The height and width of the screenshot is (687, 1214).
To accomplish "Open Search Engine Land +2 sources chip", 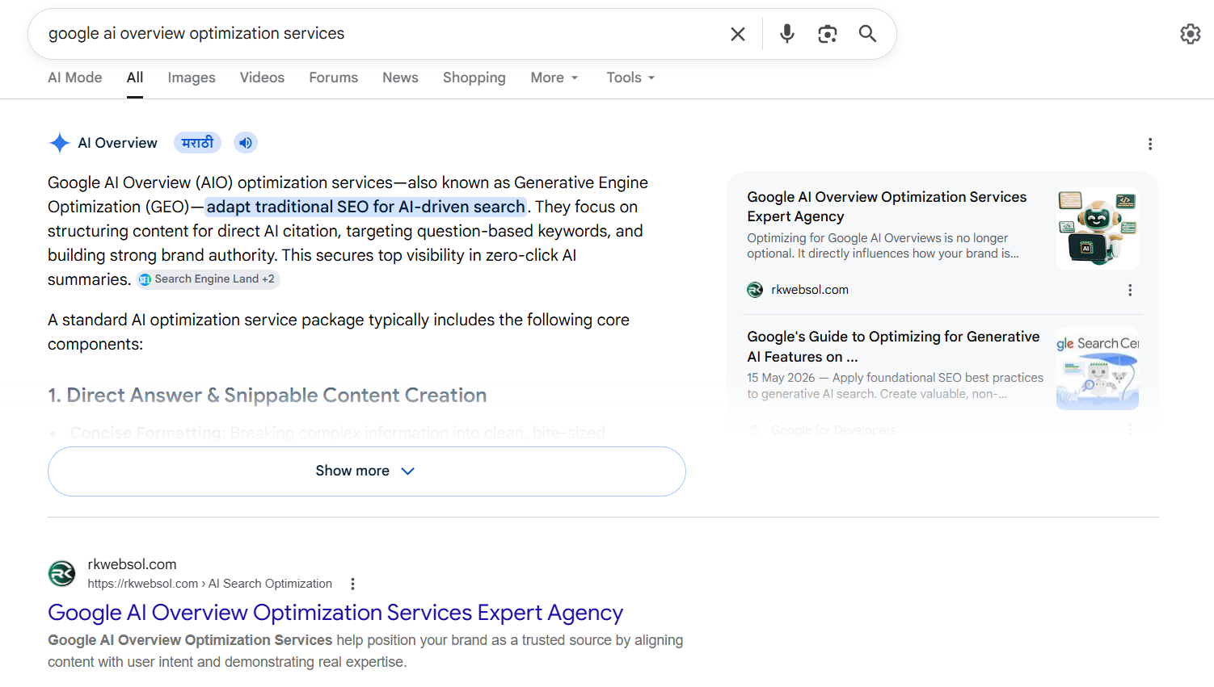I will [208, 279].
